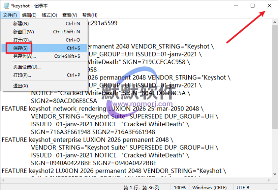Select 打印(P)... menu entry
Image resolution: width=278 pixels, height=190 pixels.
point(22,75)
